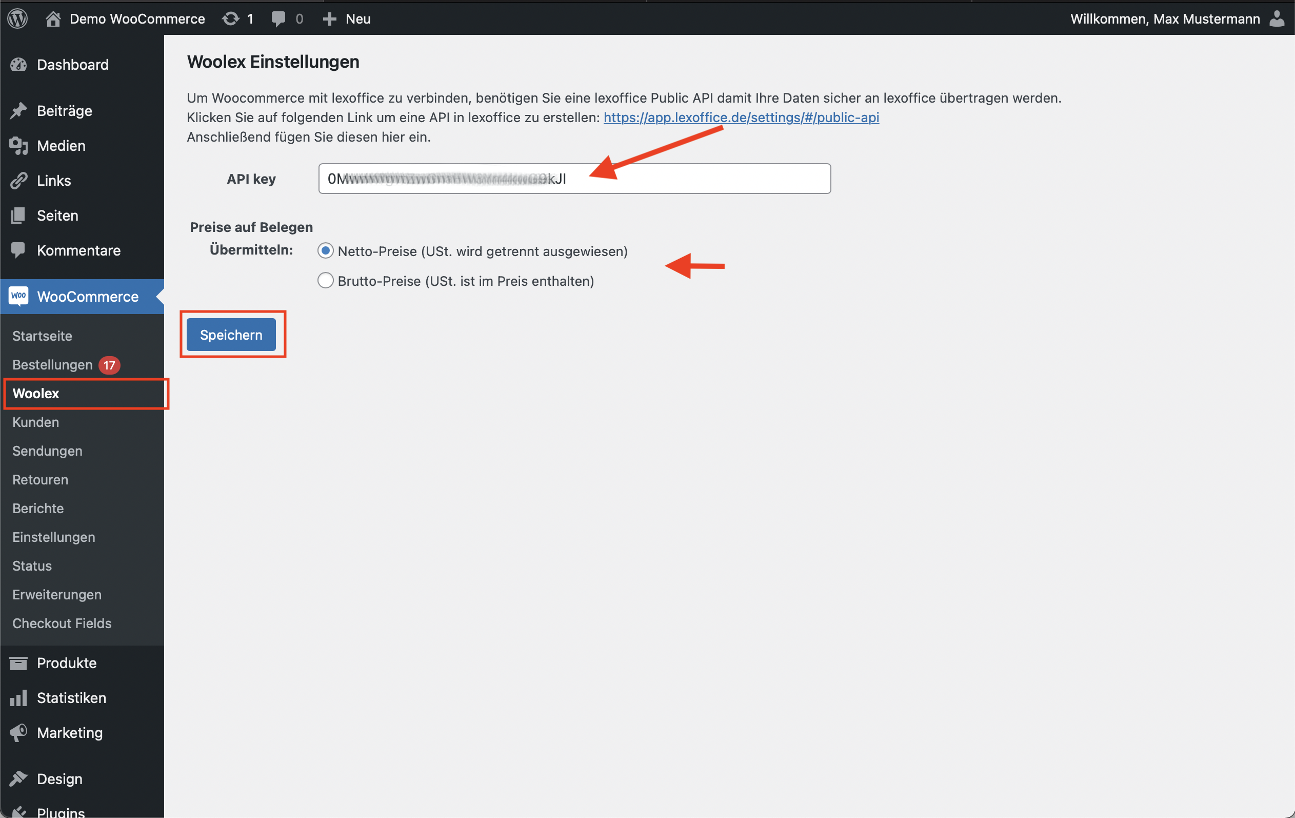The width and height of the screenshot is (1295, 818).
Task: Click into the API key input field
Action: tap(574, 179)
